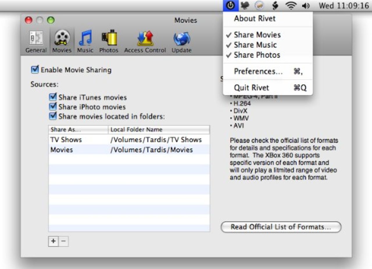Disable the Enable Movie Sharing checkbox

pyautogui.click(x=35, y=70)
